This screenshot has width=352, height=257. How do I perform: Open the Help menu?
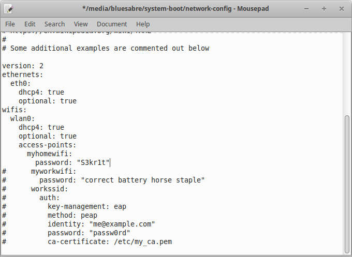tap(143, 24)
